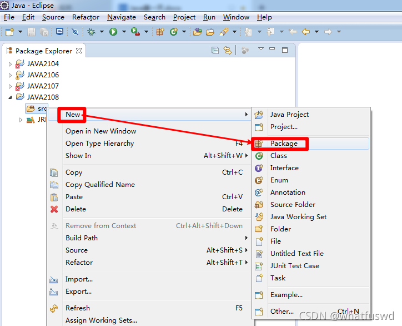Screen dimensions: 402x326
Task: Open the Window menu
Action: (x=236, y=17)
